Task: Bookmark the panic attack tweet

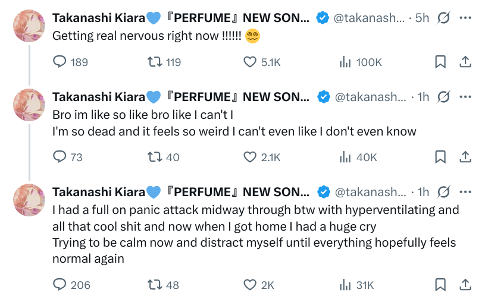Action: click(x=440, y=285)
